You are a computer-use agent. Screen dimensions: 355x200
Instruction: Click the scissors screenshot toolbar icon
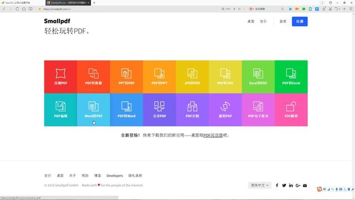[331, 9]
